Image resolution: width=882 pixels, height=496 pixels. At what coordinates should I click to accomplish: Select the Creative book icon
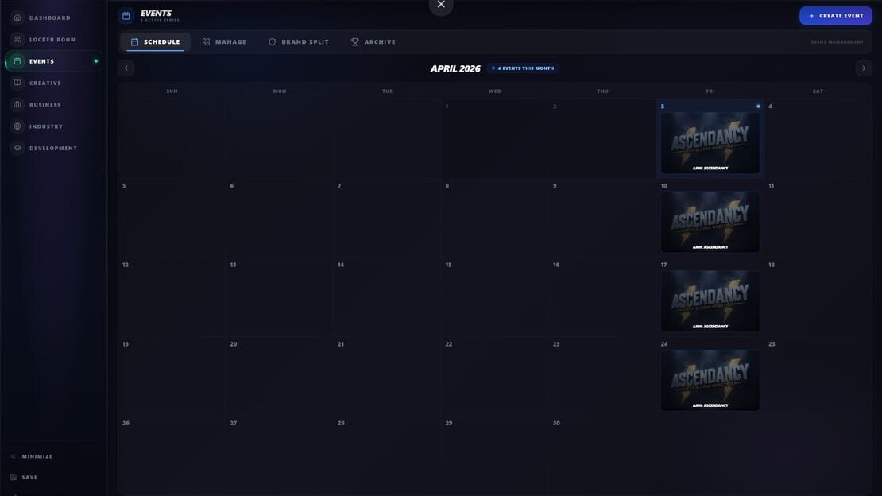coord(17,83)
